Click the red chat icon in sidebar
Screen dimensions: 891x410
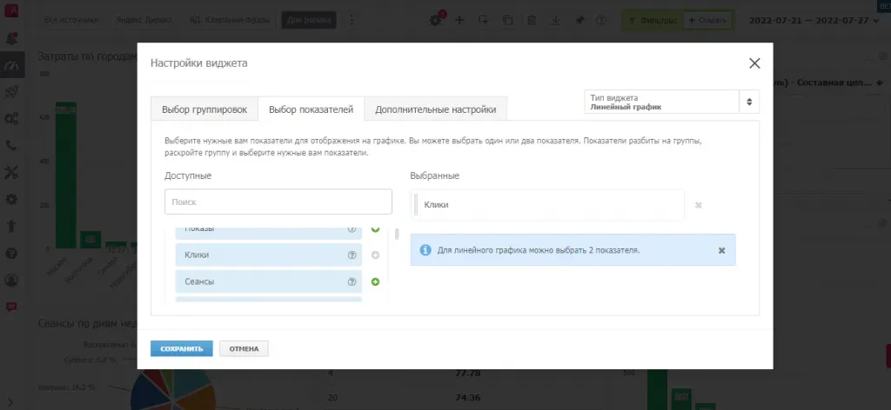pyautogui.click(x=11, y=307)
